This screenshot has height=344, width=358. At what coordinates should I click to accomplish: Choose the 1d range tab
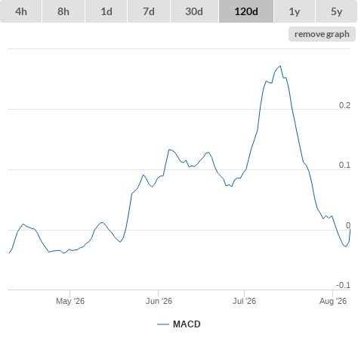tap(106, 11)
